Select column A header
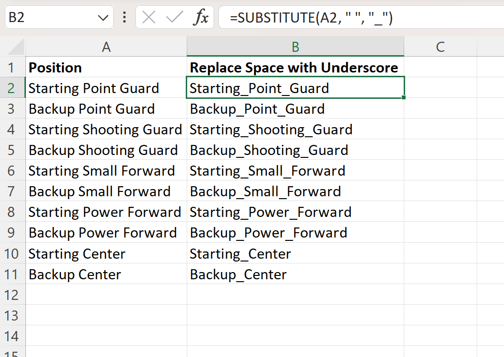Image resolution: width=504 pixels, height=357 pixels. click(106, 47)
